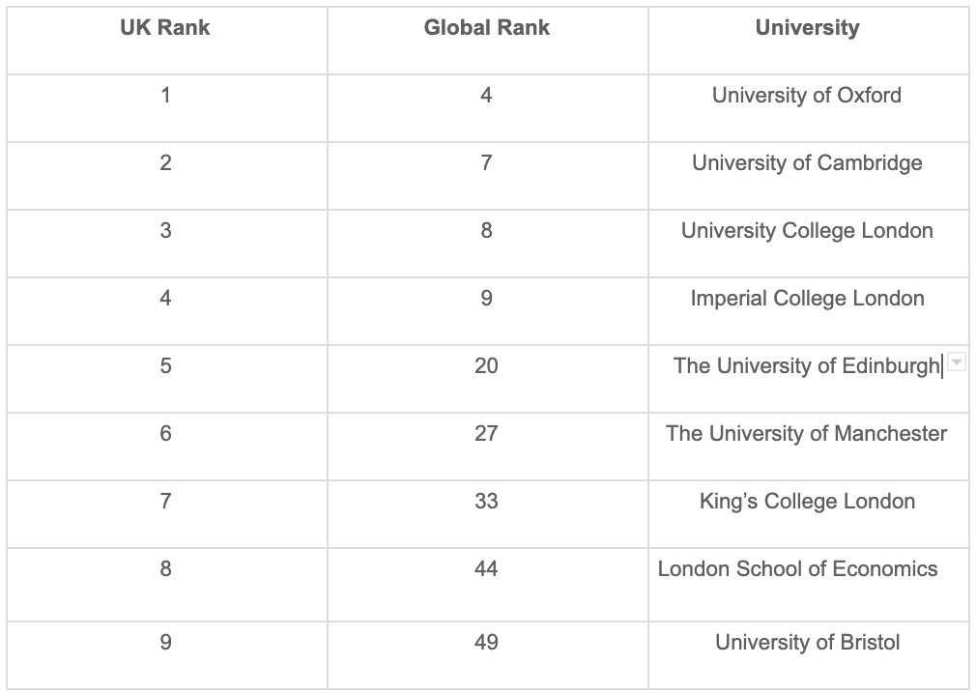Screen dimensions: 976x694
Task: Select the Global Rank header cell
Action: 487,42
